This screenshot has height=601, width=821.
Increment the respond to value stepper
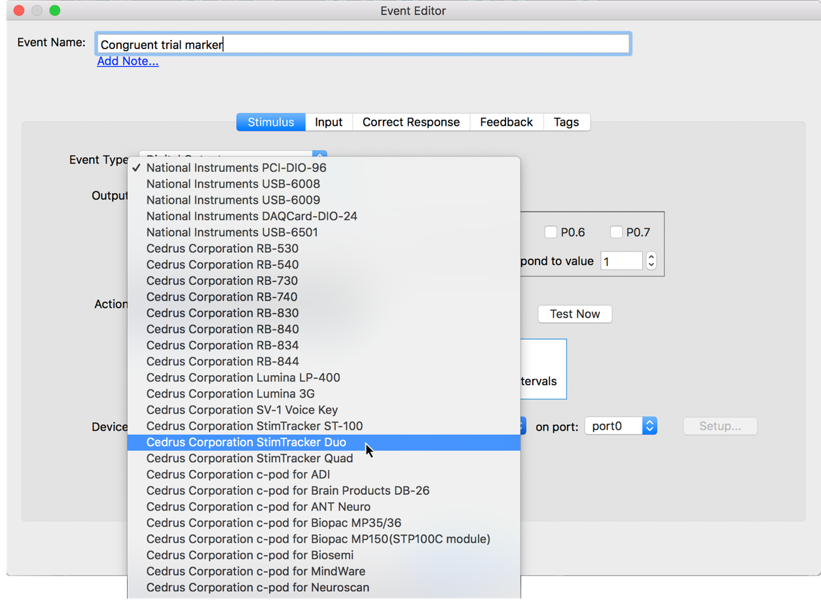[650, 257]
